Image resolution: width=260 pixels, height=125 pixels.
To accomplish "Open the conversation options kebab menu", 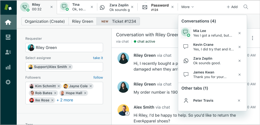I will pyautogui.click(x=253, y=38).
